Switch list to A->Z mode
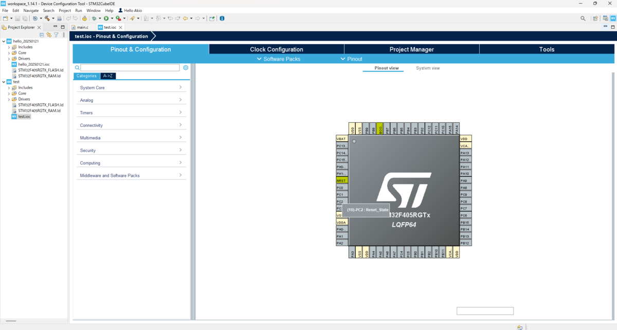The image size is (617, 330). [108, 76]
